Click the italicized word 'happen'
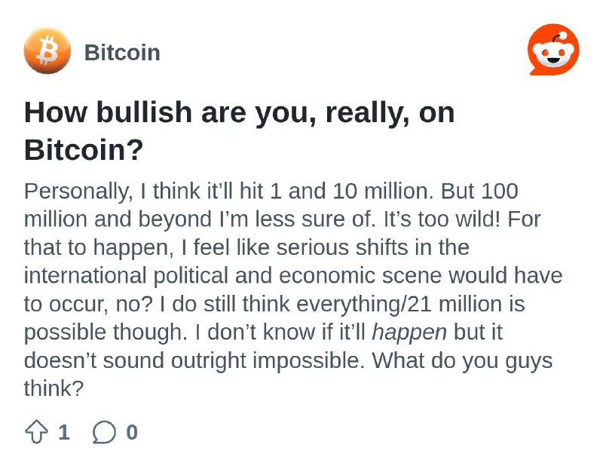Screen dimensions: 603x472 tap(409, 332)
